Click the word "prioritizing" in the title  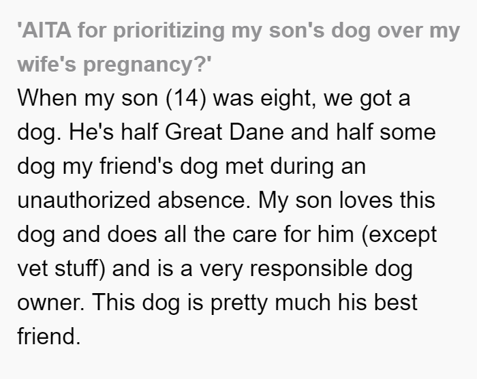click(168, 31)
